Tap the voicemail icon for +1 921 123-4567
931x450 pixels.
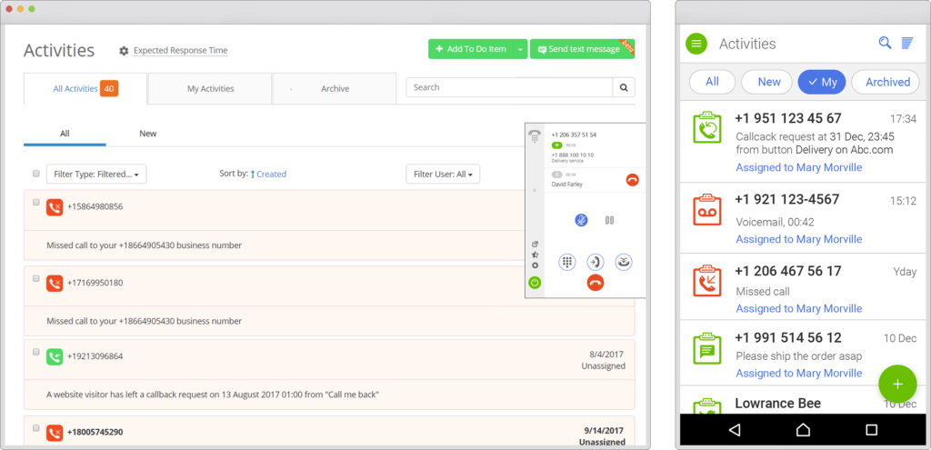pos(706,209)
